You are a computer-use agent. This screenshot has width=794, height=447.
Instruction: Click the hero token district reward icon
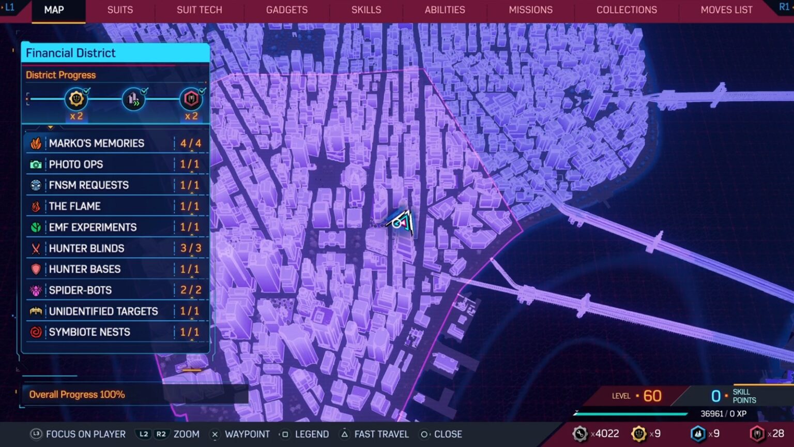[76, 98]
